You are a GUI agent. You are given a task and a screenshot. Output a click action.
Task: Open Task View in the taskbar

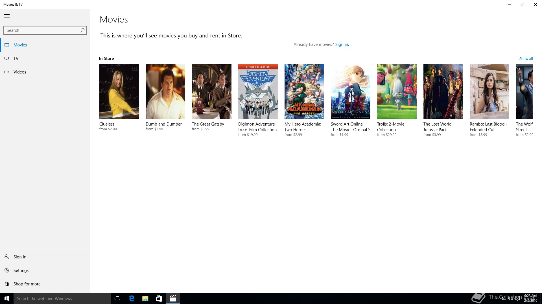117,298
